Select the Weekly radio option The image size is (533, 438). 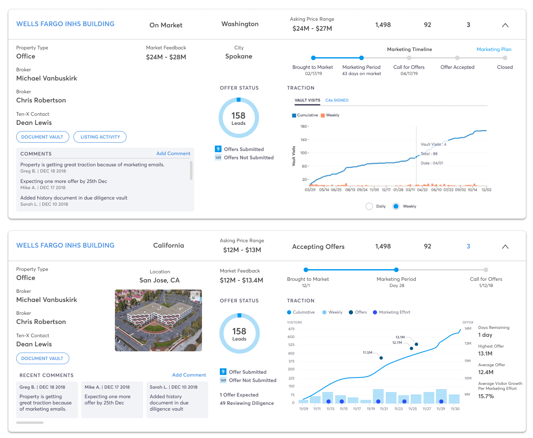[396, 206]
